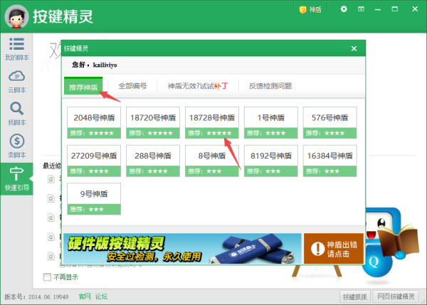Image resolution: width=427 pixels, height=305 pixels.
Task: Select 8号神盾
Action: [x=212, y=161]
